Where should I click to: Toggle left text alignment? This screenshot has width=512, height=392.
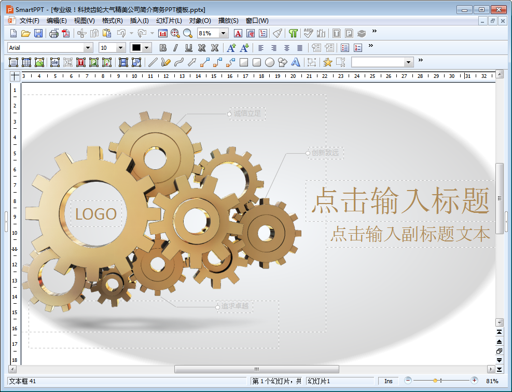260,48
